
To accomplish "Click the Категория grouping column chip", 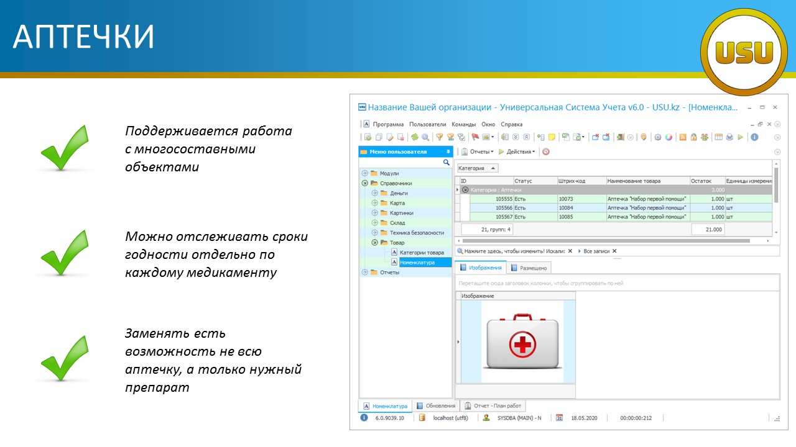I will pos(478,168).
